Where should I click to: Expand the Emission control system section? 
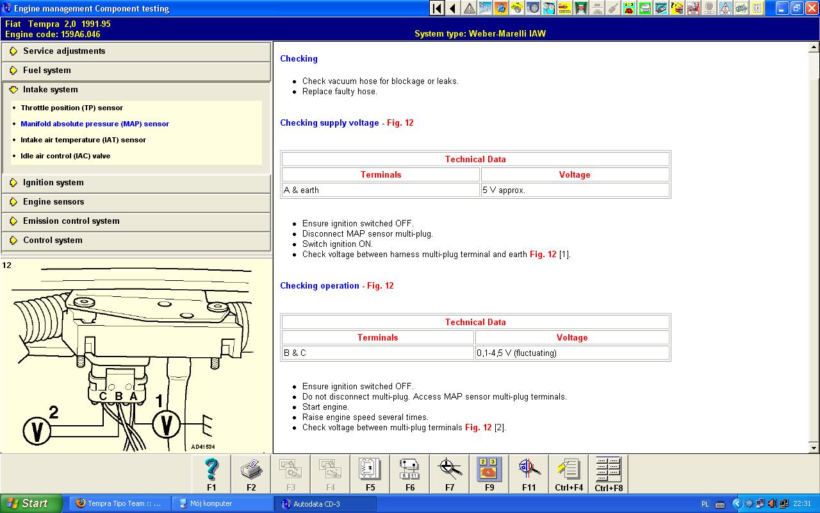(136, 221)
